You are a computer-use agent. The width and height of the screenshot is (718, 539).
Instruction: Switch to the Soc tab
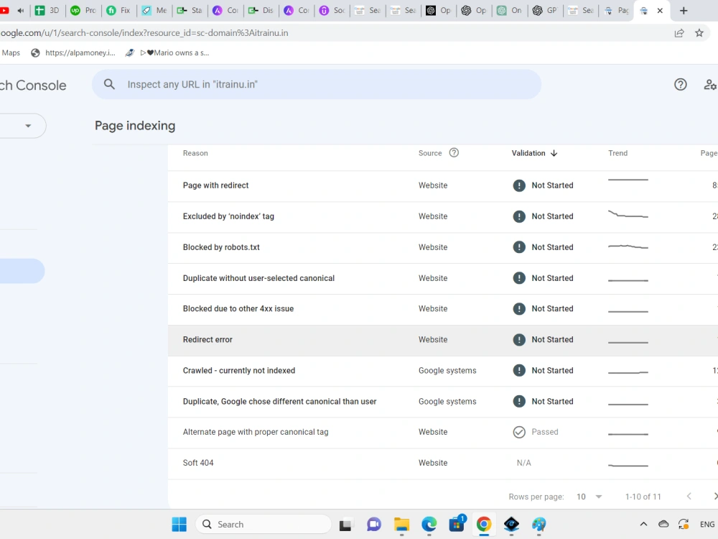[332, 11]
